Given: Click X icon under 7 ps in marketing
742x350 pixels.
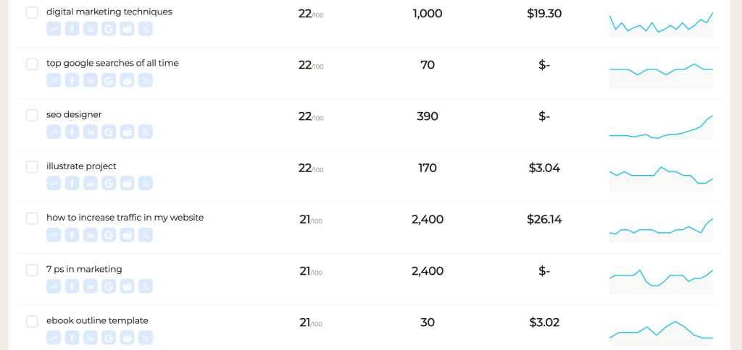Looking at the screenshot, I should [145, 286].
